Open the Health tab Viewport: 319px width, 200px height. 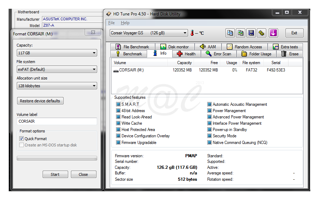187,54
